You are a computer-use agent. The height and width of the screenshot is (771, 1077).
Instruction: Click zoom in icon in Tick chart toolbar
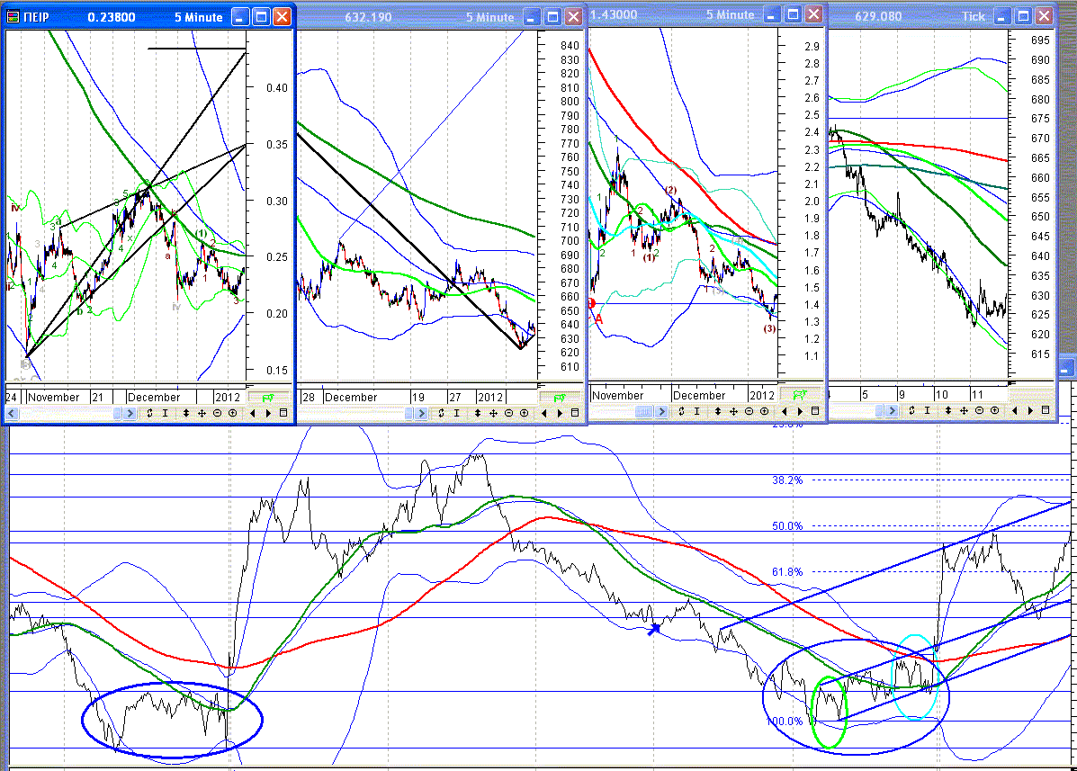pos(994,410)
